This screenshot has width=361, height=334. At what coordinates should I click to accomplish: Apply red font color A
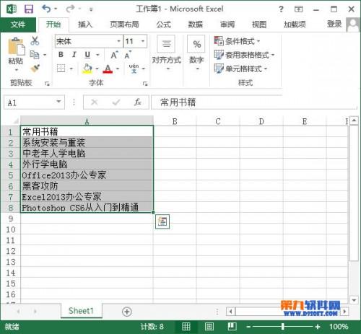tap(108, 69)
